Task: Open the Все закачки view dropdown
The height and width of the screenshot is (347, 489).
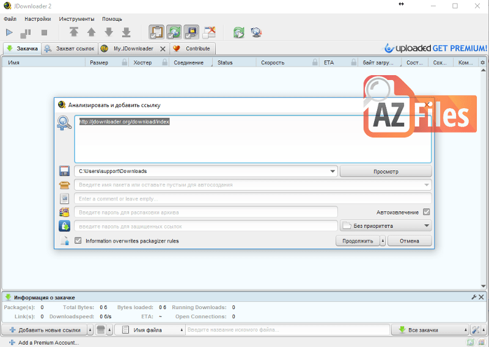Action: pyautogui.click(x=430, y=330)
